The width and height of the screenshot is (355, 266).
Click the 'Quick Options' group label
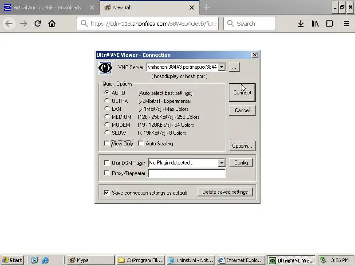coord(117,84)
